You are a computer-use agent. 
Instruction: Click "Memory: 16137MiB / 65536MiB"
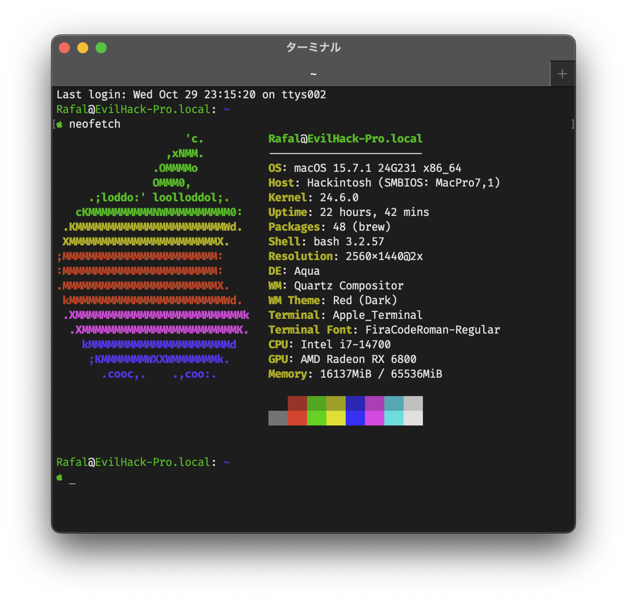[x=355, y=374]
